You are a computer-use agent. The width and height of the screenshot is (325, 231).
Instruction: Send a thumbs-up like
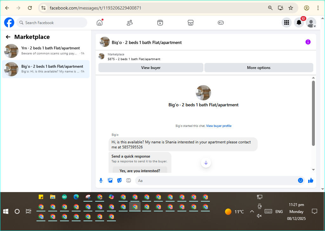point(310,180)
